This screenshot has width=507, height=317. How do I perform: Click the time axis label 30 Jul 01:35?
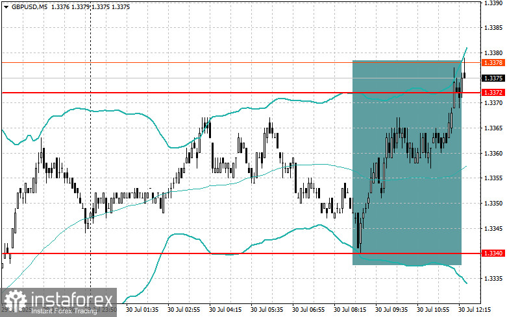coord(142,310)
